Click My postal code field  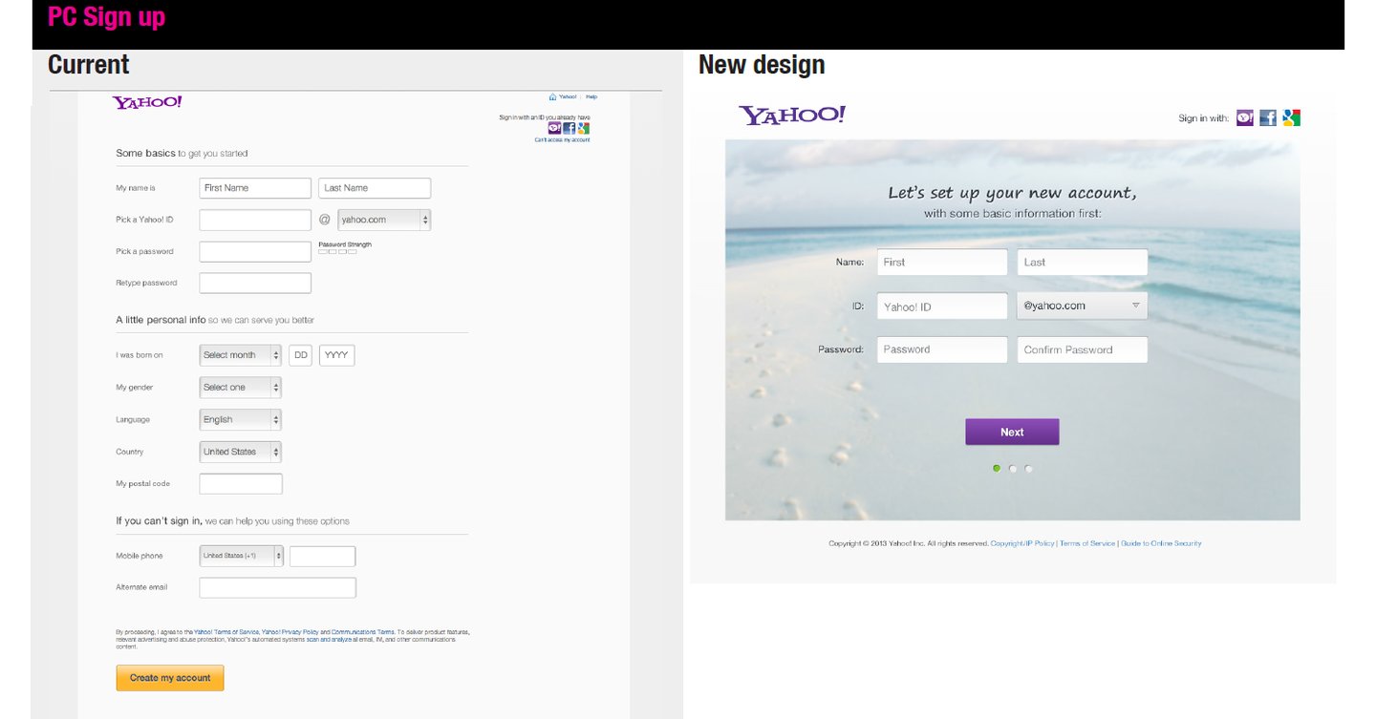point(241,483)
